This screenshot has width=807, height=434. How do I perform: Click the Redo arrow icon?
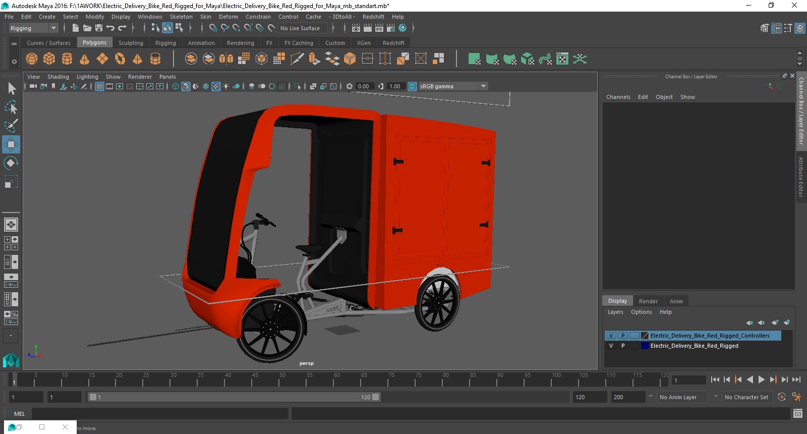point(122,28)
